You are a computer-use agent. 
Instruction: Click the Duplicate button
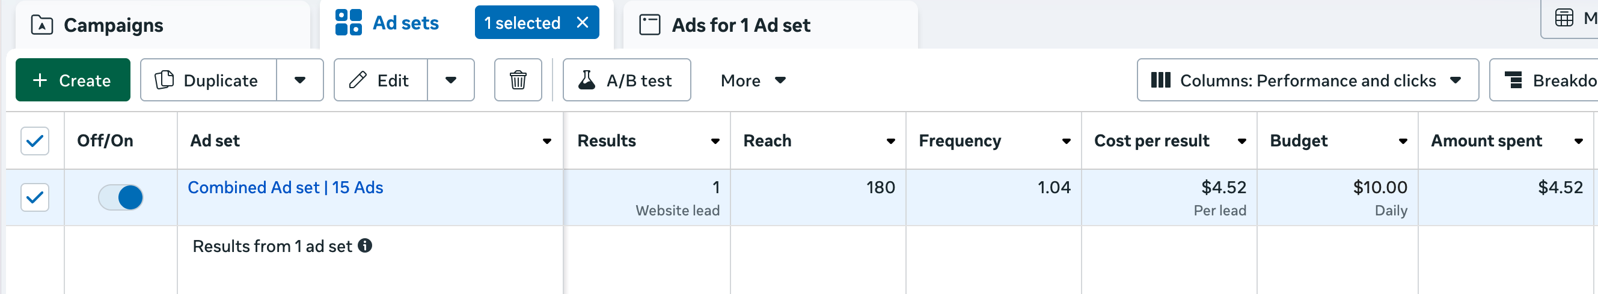209,80
